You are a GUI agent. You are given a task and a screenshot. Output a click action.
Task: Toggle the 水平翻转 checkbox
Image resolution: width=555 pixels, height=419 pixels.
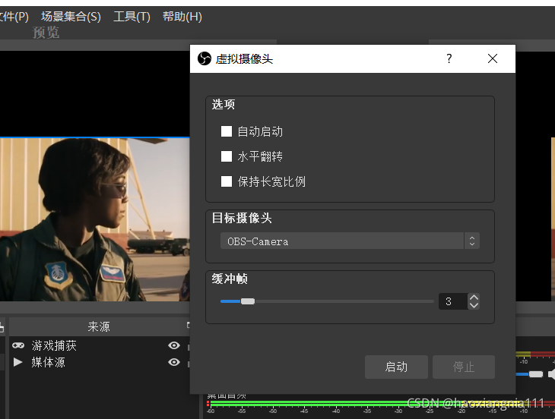(x=227, y=156)
